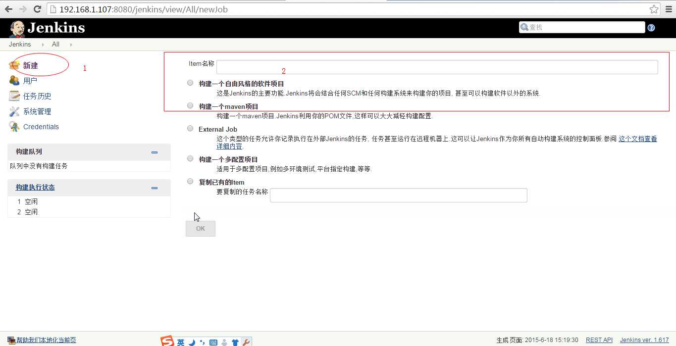Image resolution: width=676 pixels, height=346 pixels.
Task: Open the wrench settings icon on IME bar
Action: 246,342
